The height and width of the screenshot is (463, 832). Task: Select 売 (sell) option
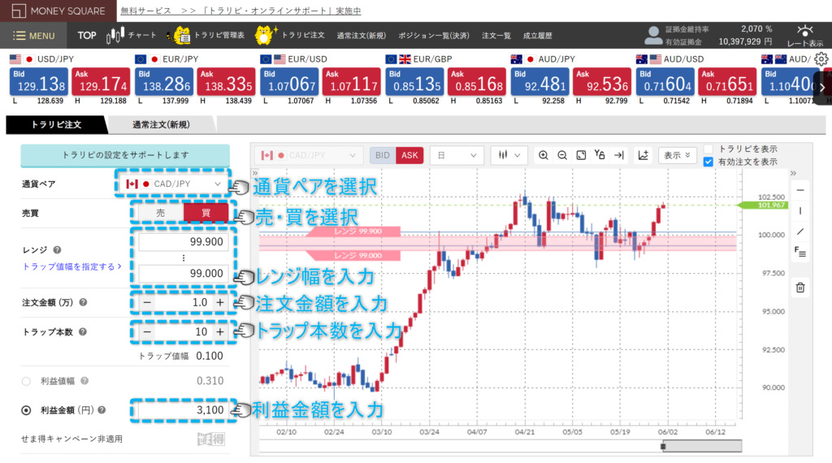click(x=160, y=213)
